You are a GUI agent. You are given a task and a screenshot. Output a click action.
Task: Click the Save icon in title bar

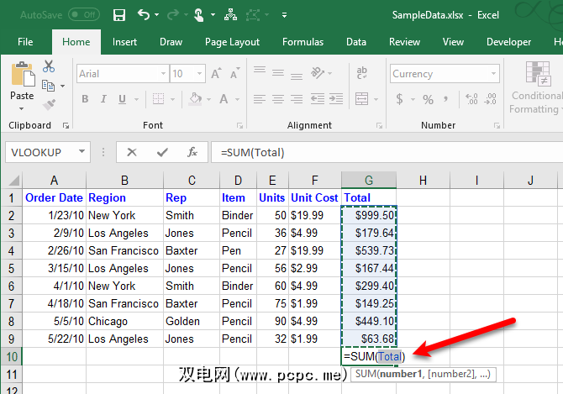coord(119,14)
